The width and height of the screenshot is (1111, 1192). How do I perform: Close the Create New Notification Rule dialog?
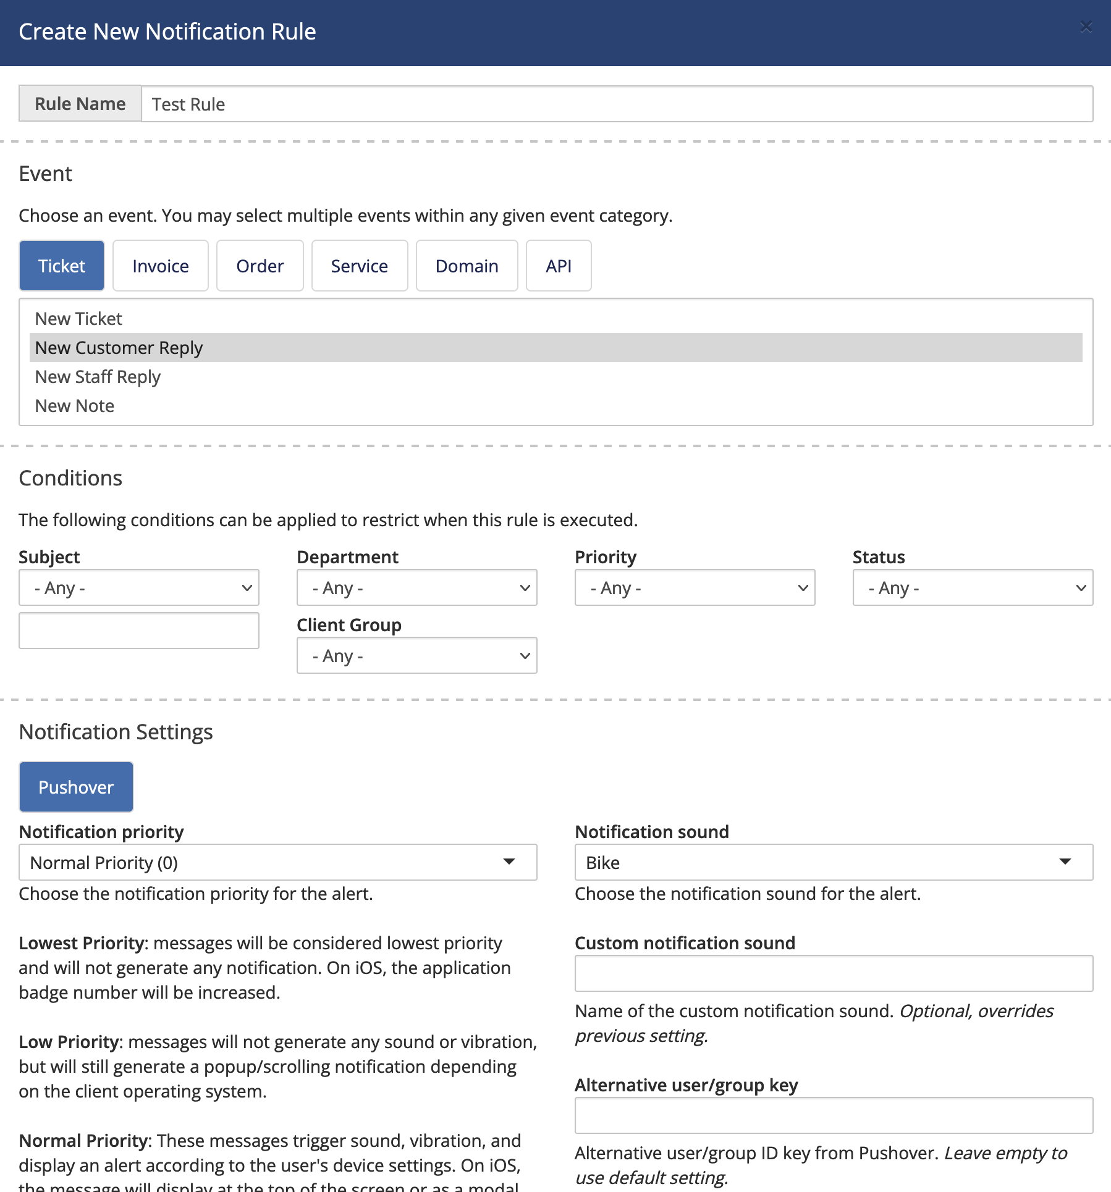pos(1086,27)
